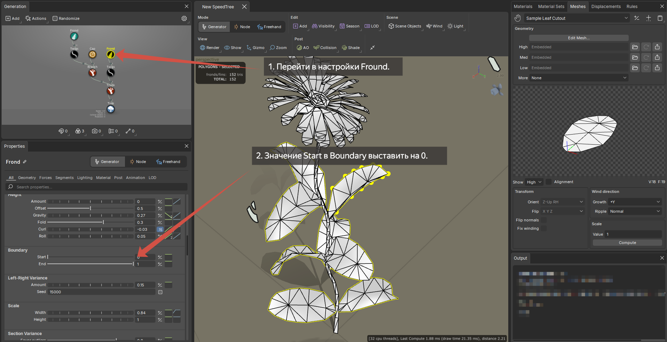Open the Render view dropdown
Viewport: 667px width, 342px height.
pos(210,48)
